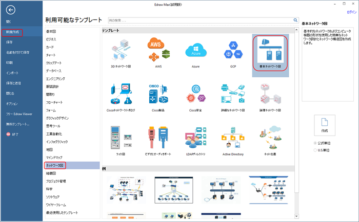Open the third example thumbnail with cloud
359x222 pixels.
click(221, 190)
